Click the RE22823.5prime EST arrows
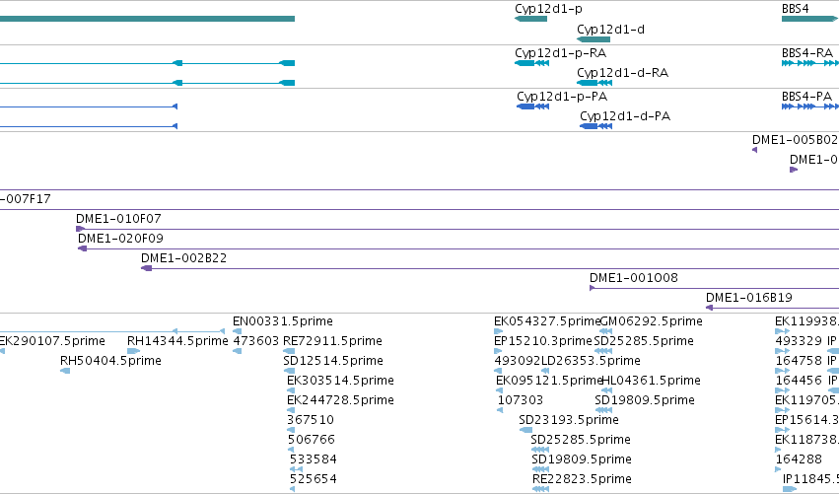839x494 pixels. 541,489
